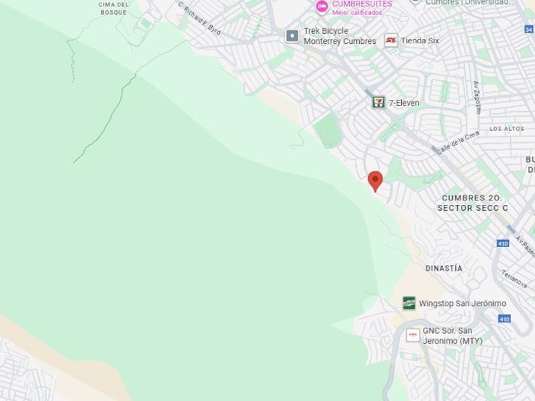Click the red location pin marker
Image resolution: width=535 pixels, height=401 pixels.
pyautogui.click(x=375, y=181)
